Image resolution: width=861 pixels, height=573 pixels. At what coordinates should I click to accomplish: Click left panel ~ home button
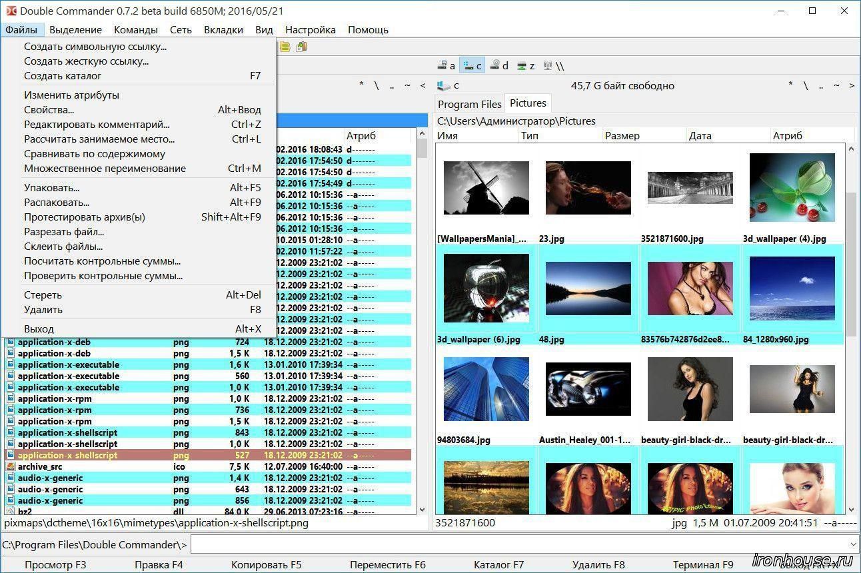407,85
